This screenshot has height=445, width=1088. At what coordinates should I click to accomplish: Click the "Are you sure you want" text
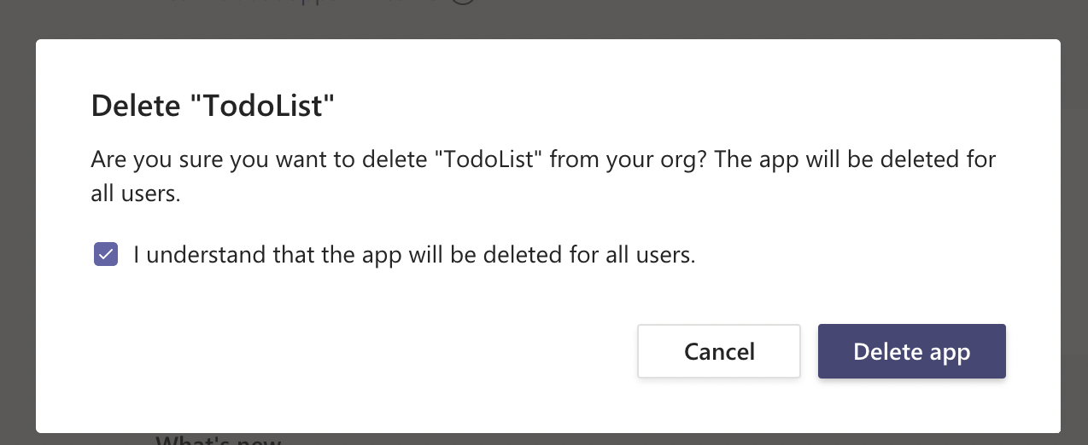[214, 160]
